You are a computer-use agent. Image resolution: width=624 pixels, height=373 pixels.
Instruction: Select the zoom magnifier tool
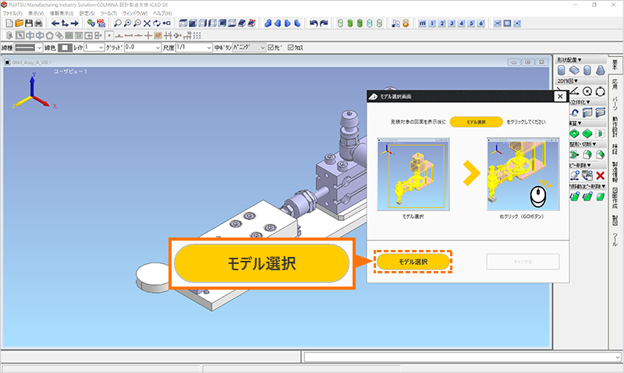pyautogui.click(x=118, y=23)
